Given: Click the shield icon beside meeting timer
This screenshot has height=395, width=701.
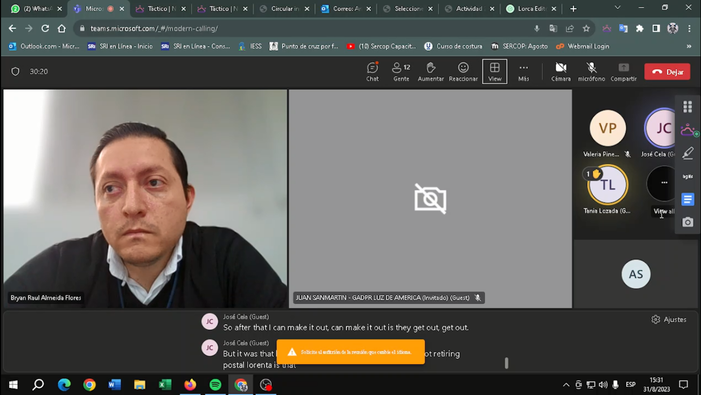Looking at the screenshot, I should [15, 71].
